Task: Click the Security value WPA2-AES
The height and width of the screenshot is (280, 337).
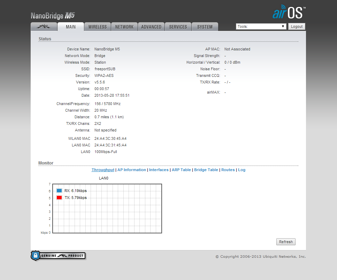Action: (x=104, y=75)
